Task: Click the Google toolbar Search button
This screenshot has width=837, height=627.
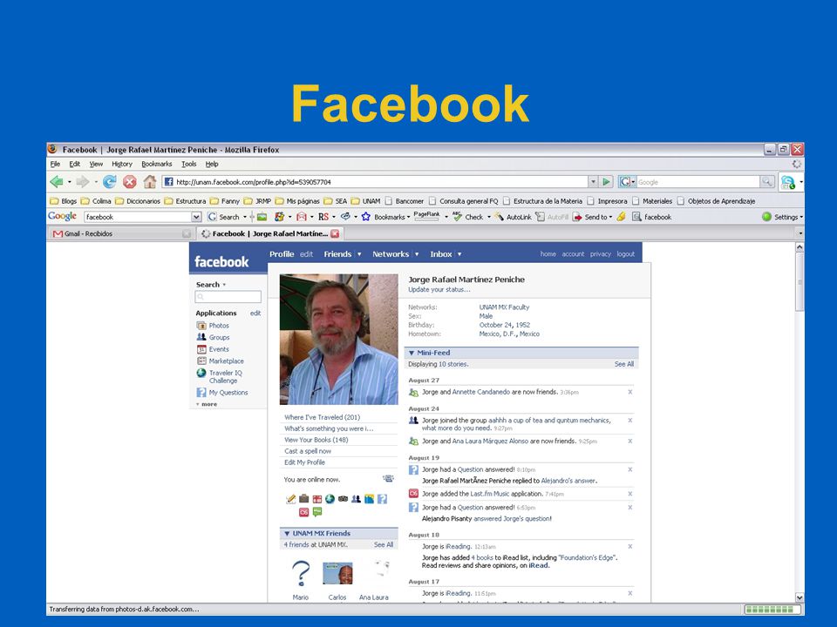Action: [224, 217]
